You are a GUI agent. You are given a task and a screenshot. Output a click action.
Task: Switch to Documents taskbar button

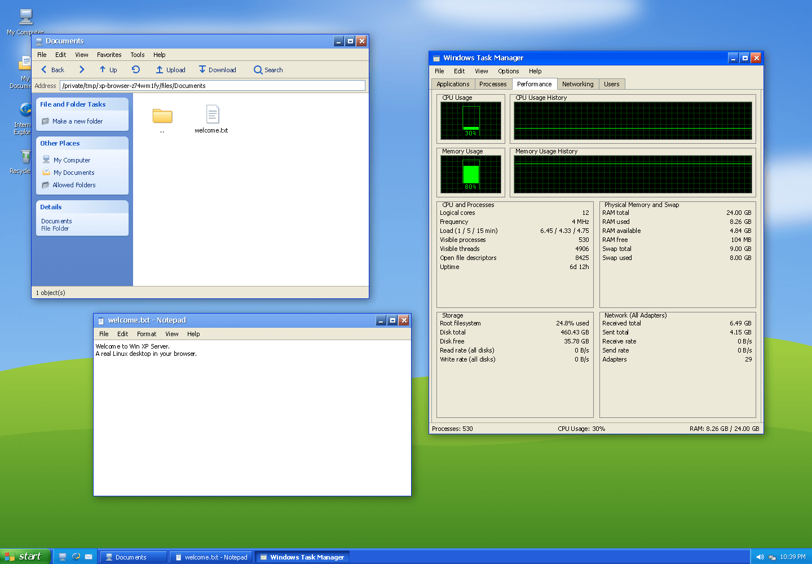point(134,557)
